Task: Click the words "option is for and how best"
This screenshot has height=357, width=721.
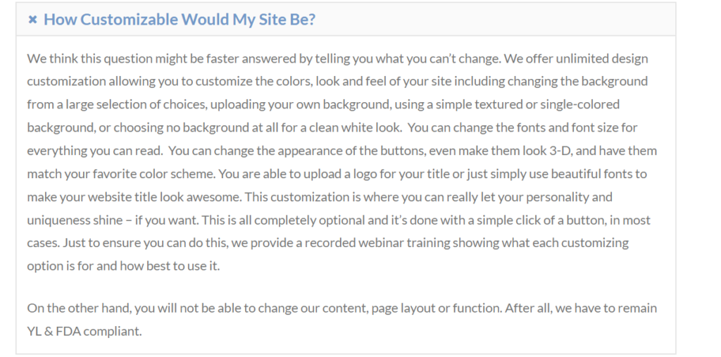Action: coord(99,266)
